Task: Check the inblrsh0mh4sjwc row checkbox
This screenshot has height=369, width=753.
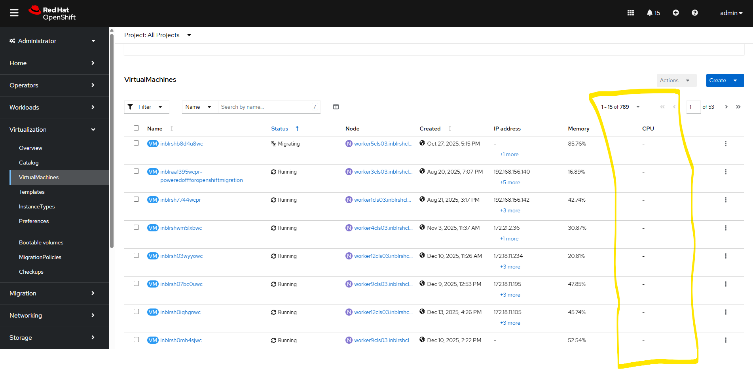Action: 137,340
